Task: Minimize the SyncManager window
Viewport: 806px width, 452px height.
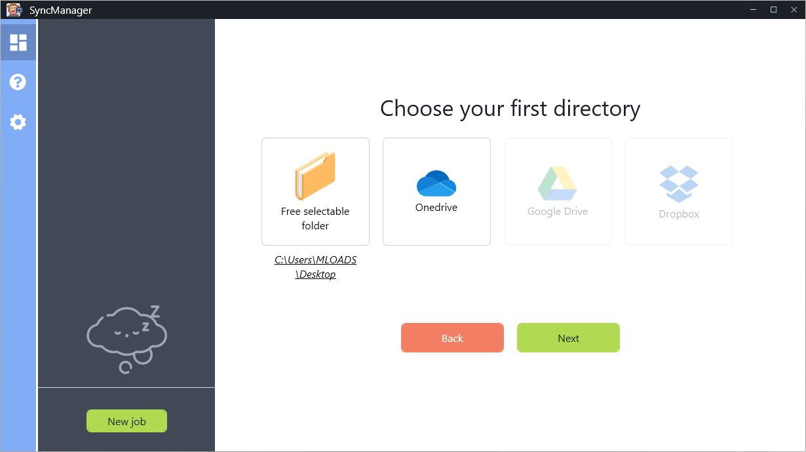Action: 753,9
